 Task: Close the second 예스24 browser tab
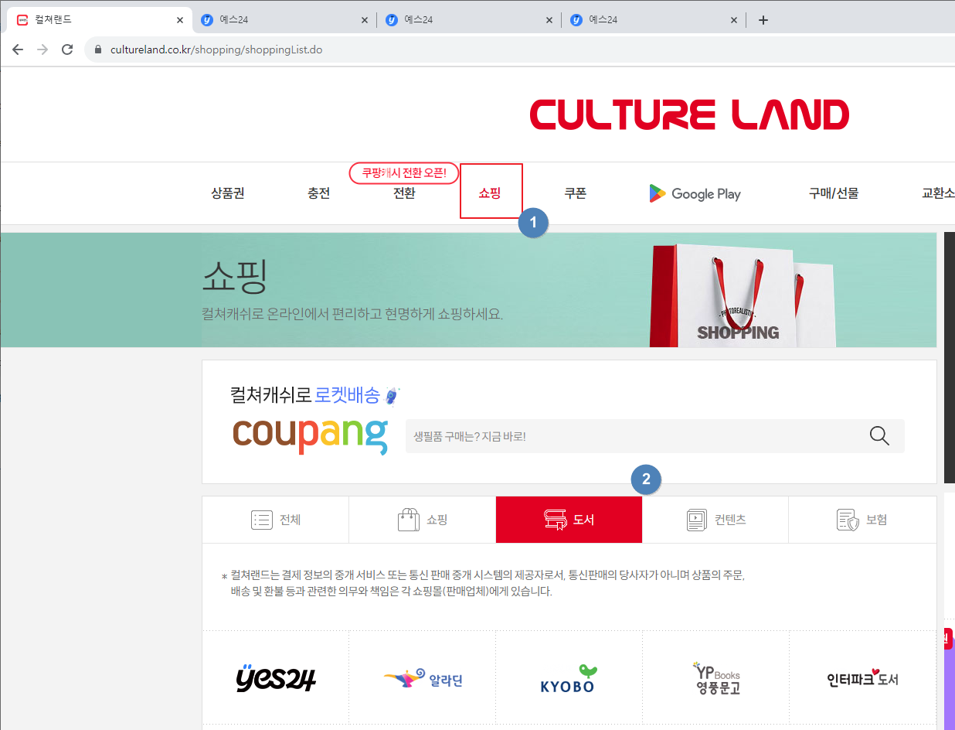[x=549, y=20]
